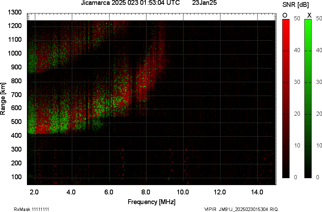This screenshot has width=322, height=212.
Task: Click the red O-mode color scale bar
Action: [x=286, y=98]
